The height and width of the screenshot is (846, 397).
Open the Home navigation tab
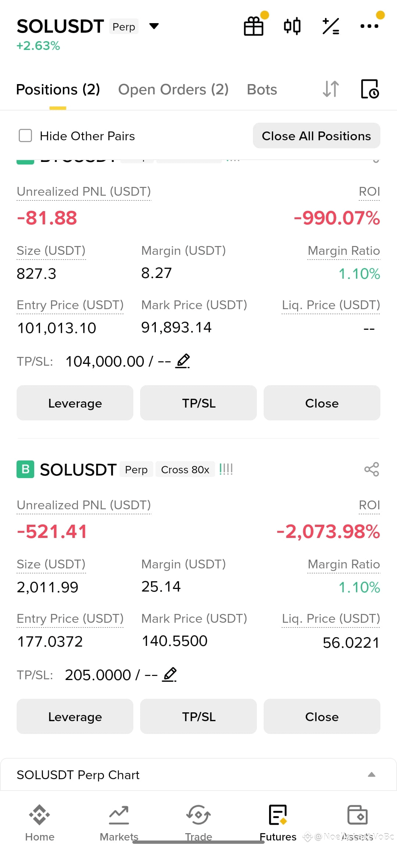tap(40, 822)
